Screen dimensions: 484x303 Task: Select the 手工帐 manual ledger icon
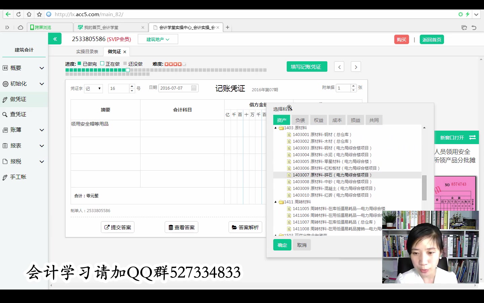[x=6, y=176]
